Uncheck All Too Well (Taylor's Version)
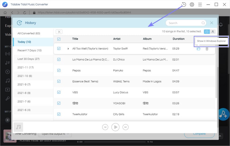 coord(59,48)
